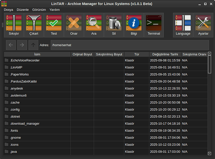
Task: Select the .config folder row
Action: (15, 109)
